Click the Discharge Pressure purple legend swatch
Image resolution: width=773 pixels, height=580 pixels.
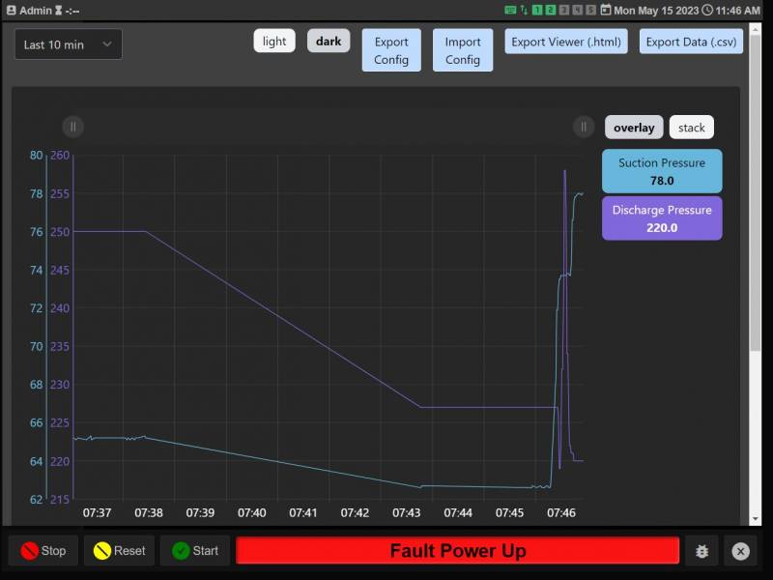click(662, 218)
